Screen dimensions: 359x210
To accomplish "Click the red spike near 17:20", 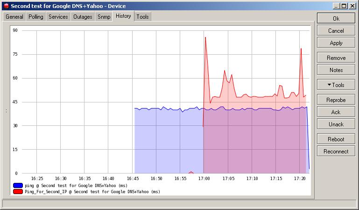I will coord(301,49).
